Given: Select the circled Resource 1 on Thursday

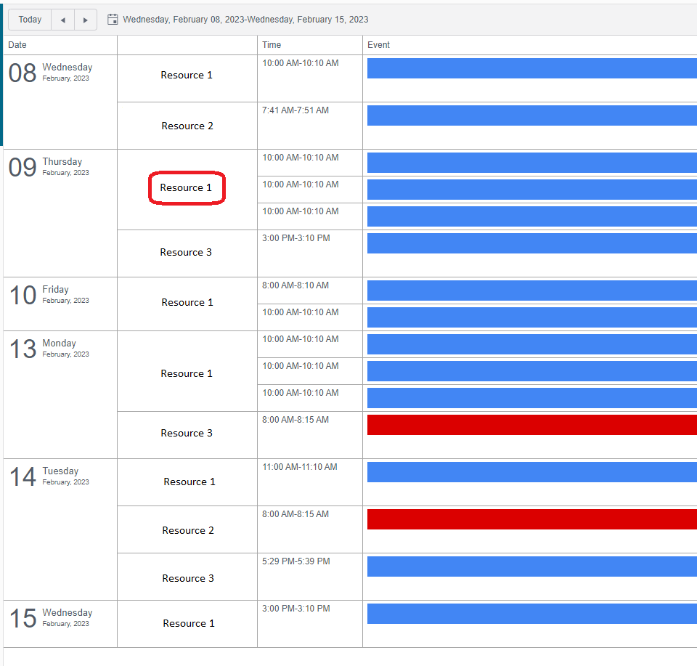Looking at the screenshot, I should (x=187, y=188).
